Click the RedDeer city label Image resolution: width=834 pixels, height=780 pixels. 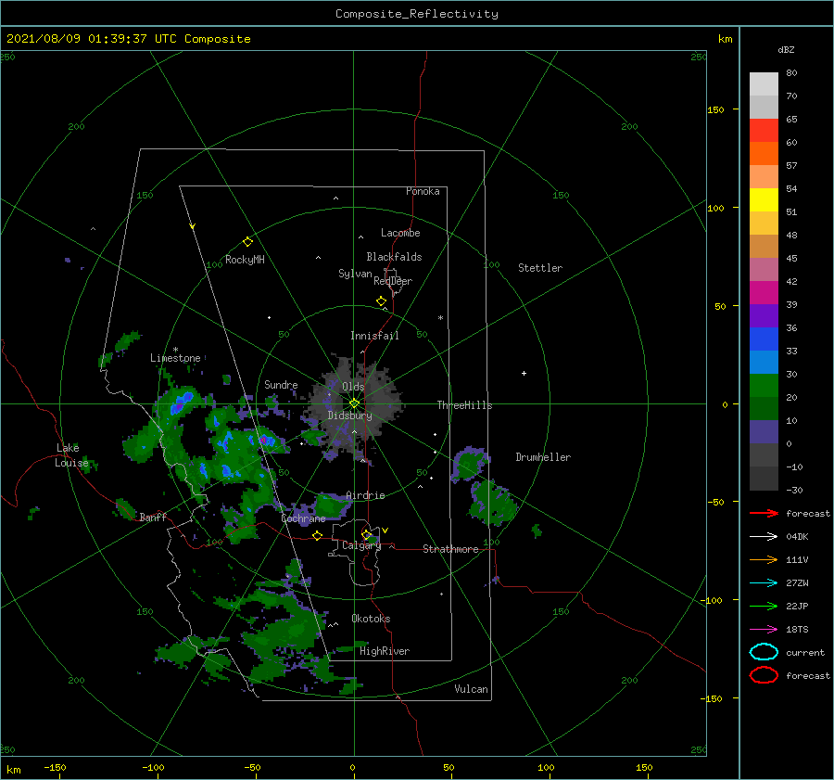coord(393,281)
